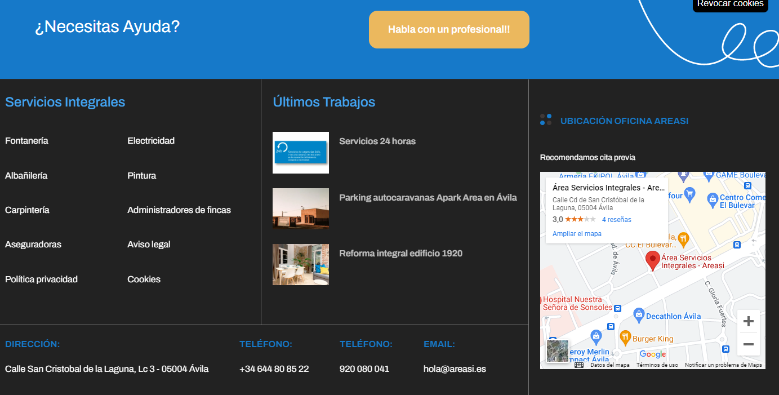The width and height of the screenshot is (779, 395).
Task: Click Ubicación Oficina Areasi heading
Action: (624, 121)
